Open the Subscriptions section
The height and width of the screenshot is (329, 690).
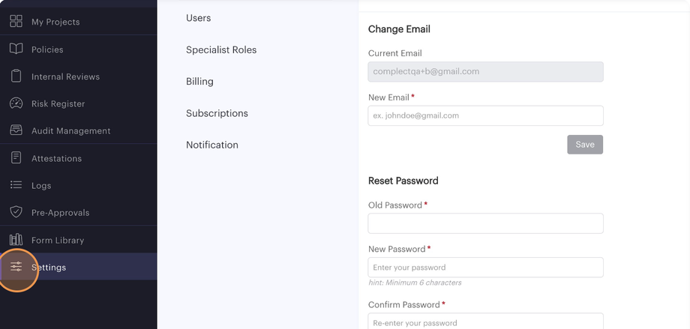217,113
